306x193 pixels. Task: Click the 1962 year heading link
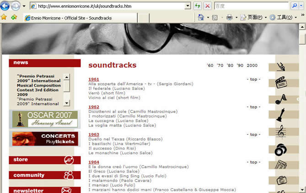94,107
